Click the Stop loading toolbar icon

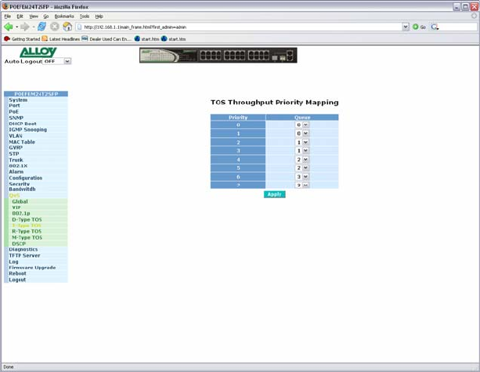point(55,27)
